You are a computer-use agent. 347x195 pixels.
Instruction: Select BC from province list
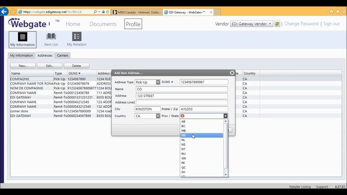click(202, 126)
